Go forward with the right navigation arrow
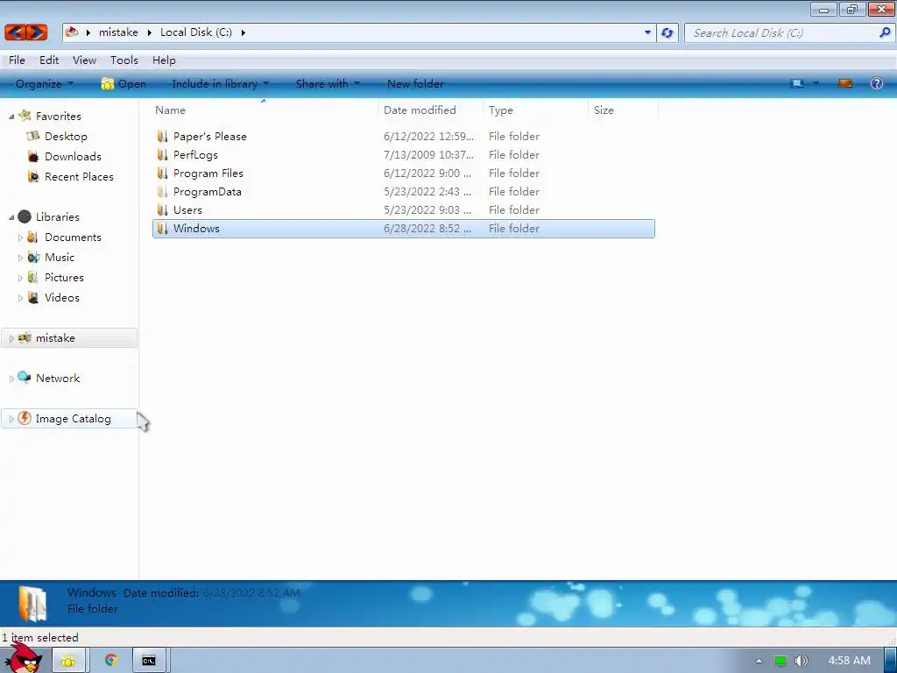Screen dimensions: 897x673 (x=37, y=32)
